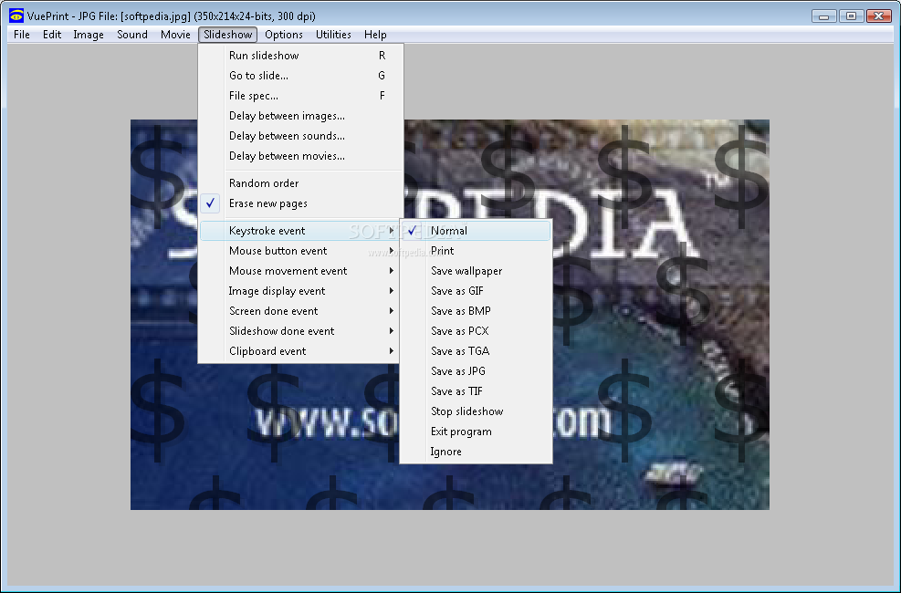The height and width of the screenshot is (593, 901).
Task: Open the Movie menu
Action: [175, 35]
